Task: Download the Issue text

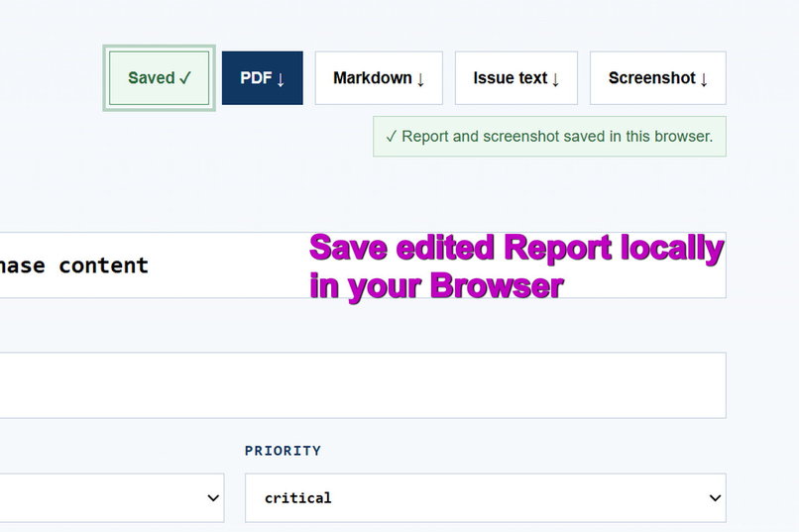Action: click(516, 78)
